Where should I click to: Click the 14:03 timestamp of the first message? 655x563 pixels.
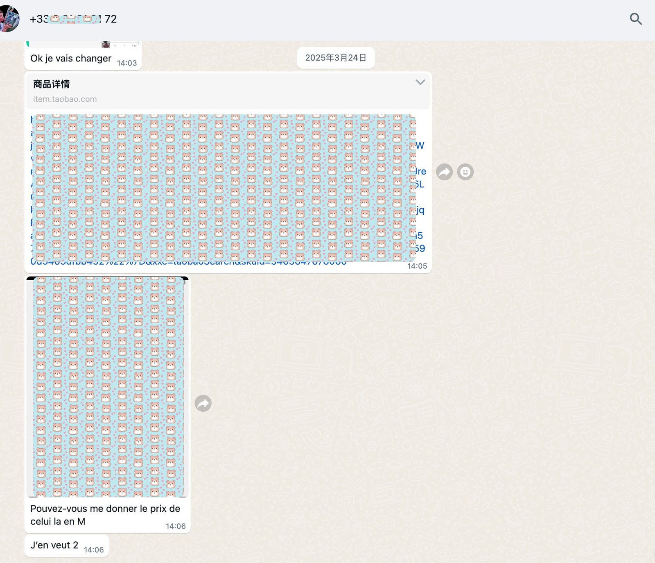pos(126,63)
